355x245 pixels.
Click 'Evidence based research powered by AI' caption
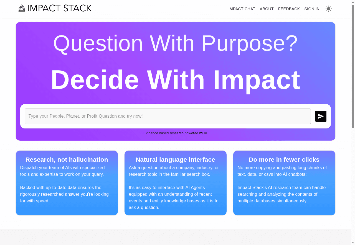175,133
